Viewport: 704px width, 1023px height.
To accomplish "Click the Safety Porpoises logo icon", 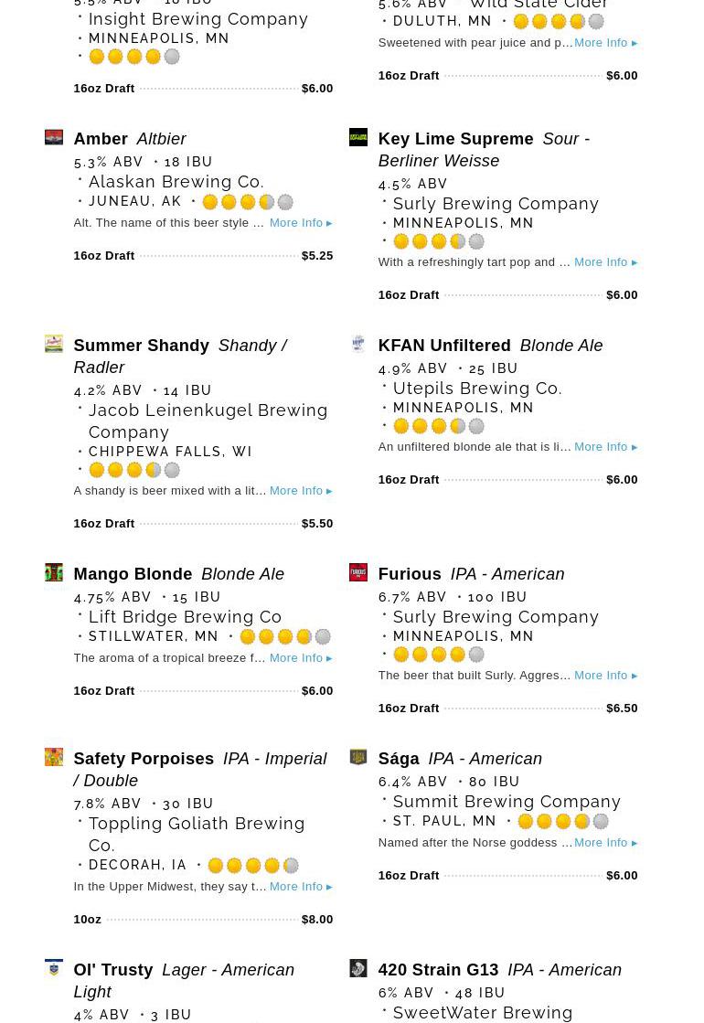I will (x=54, y=757).
